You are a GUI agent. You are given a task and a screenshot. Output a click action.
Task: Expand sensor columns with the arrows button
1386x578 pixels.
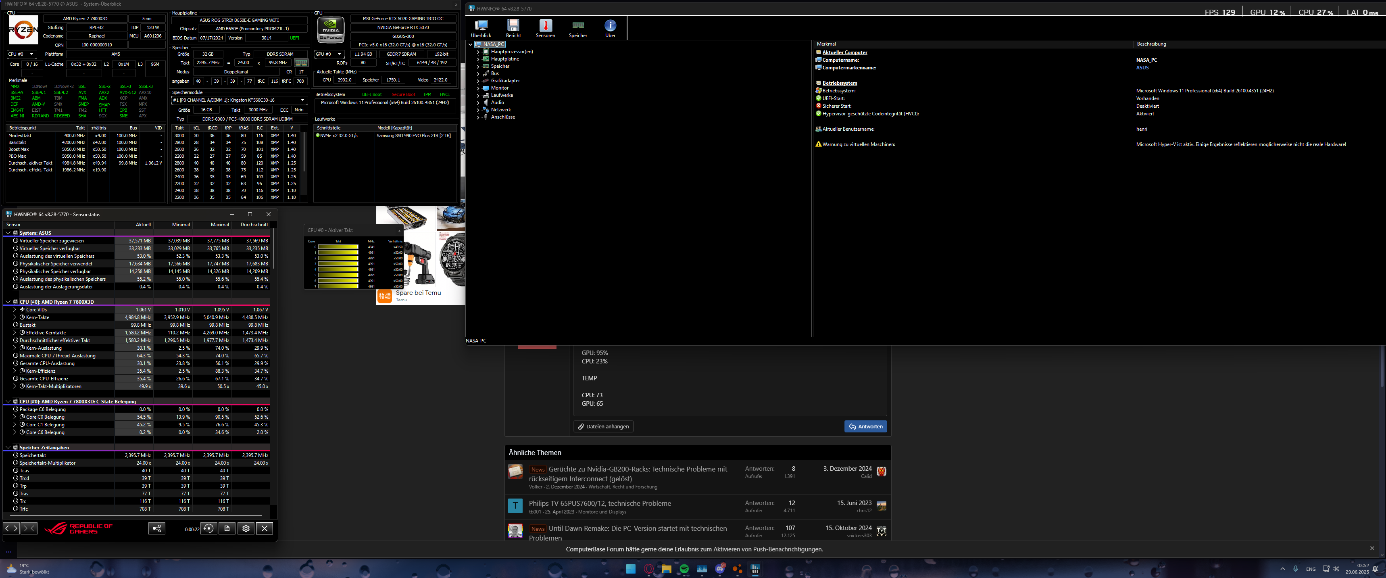(11, 528)
